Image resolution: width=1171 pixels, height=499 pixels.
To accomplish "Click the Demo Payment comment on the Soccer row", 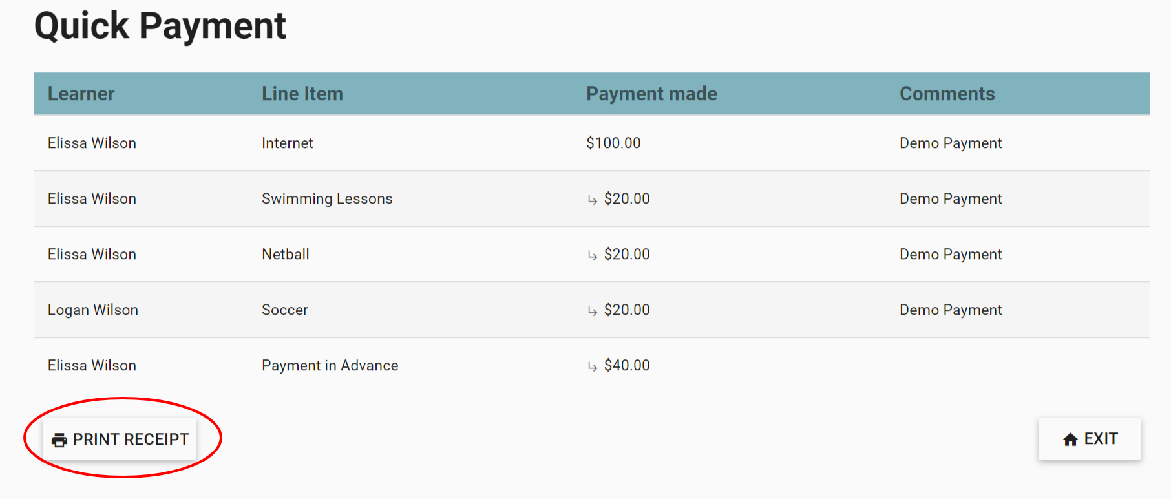I will (950, 310).
